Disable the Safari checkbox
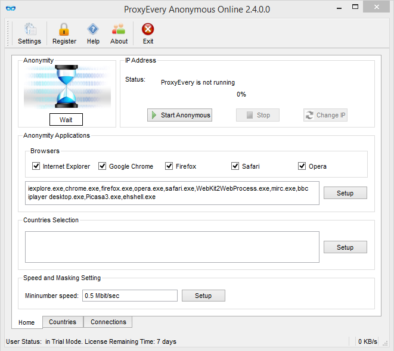Screen dimensions: 394x351 click(235, 166)
